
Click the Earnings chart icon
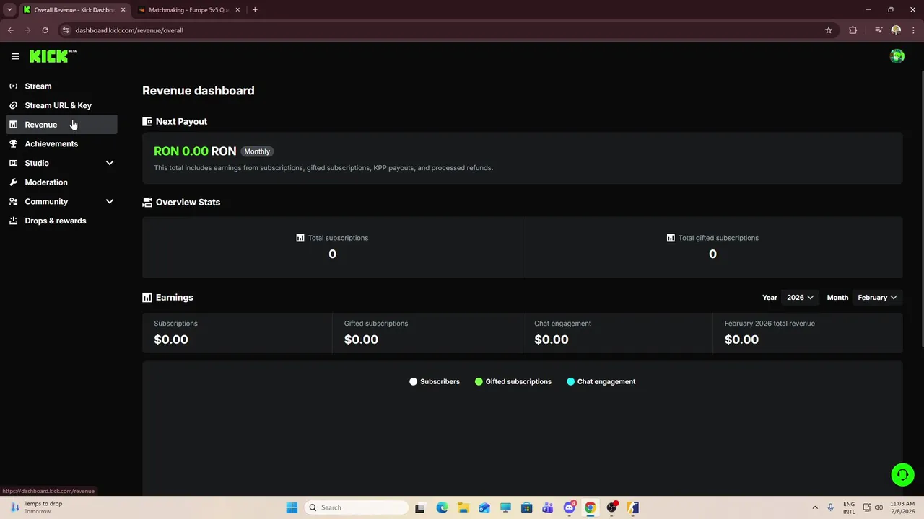[147, 297]
